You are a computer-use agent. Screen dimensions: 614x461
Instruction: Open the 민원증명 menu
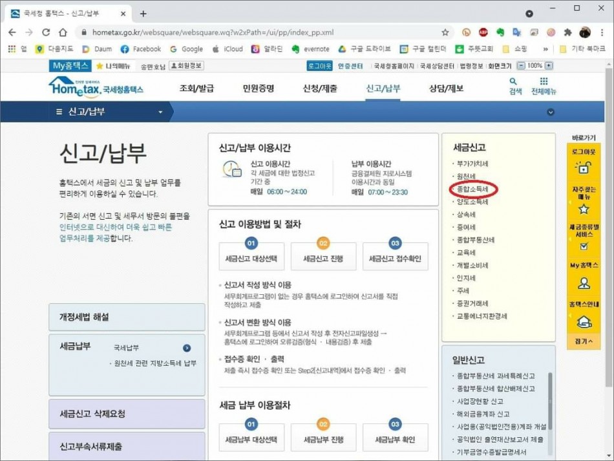(258, 89)
